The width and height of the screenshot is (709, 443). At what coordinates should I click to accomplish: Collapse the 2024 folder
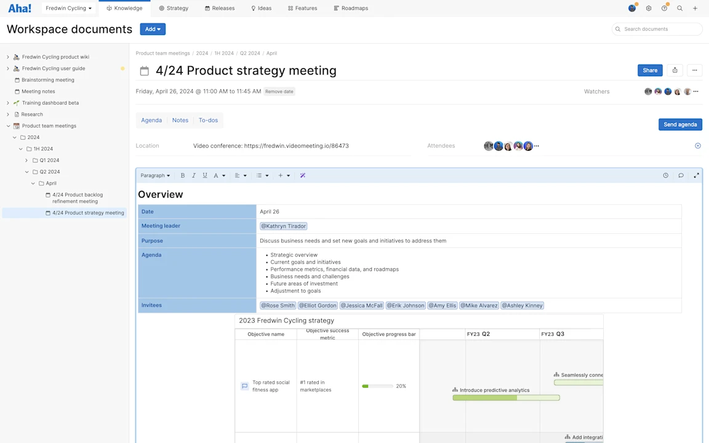[x=15, y=137]
